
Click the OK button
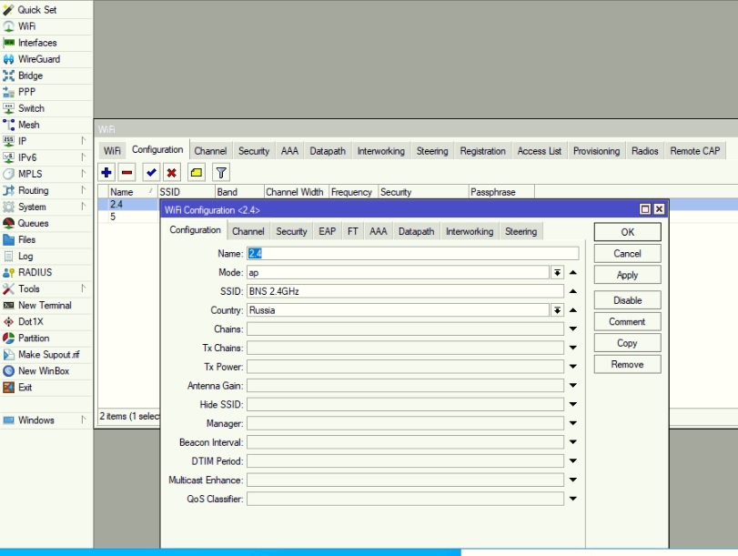627,232
